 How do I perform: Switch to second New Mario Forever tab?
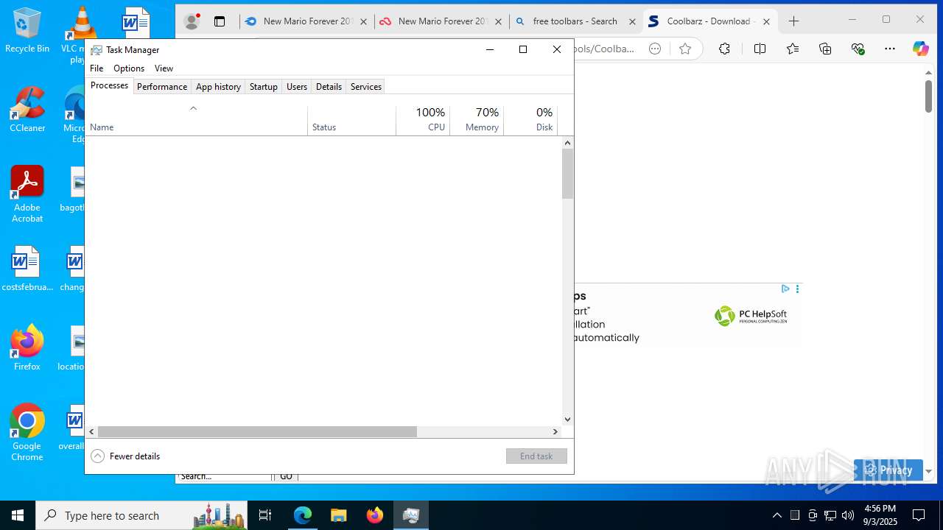tap(441, 21)
